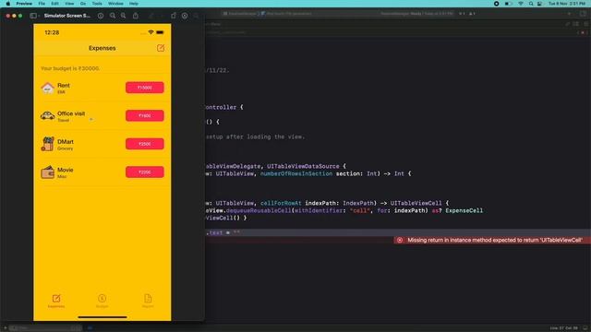Click the red amount button for Rent
Image resolution: width=591 pixels, height=332 pixels.
click(145, 88)
